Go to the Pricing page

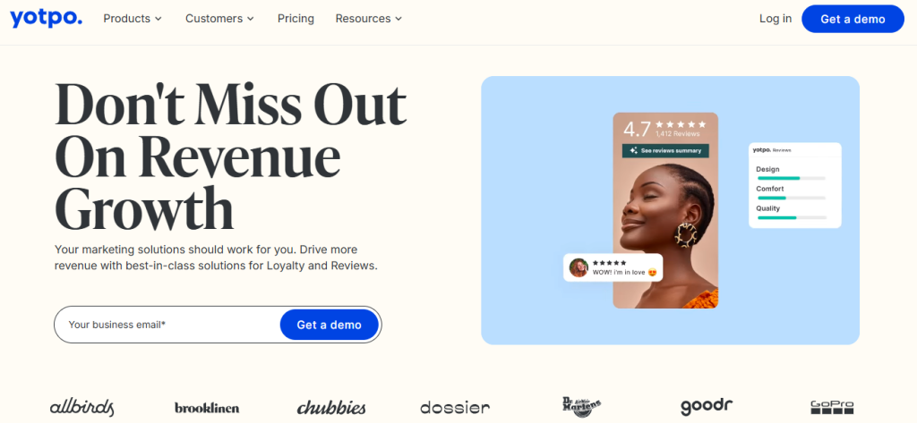(296, 19)
